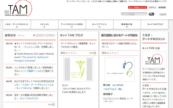Switch to English site version
Screen dimensions: 173x108
163,14
